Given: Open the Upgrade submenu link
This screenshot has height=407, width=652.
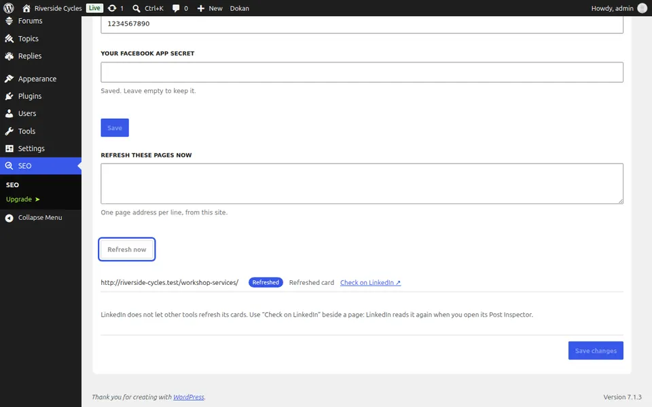Looking at the screenshot, I should pos(23,199).
